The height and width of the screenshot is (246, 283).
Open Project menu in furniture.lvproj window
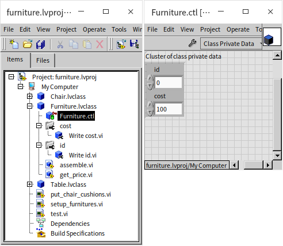coord(66,29)
